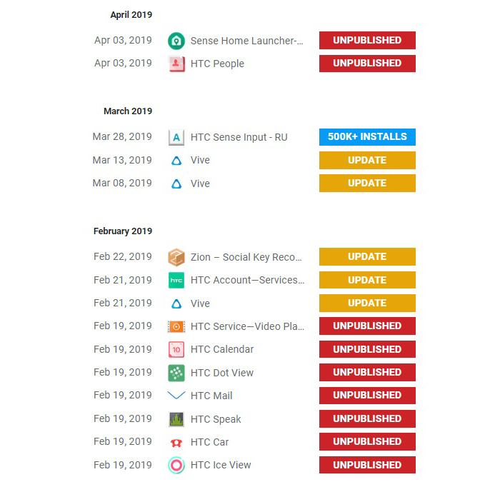This screenshot has height=482, width=500.
Task: Click the HTC Ice View ring icon
Action: coord(176,465)
